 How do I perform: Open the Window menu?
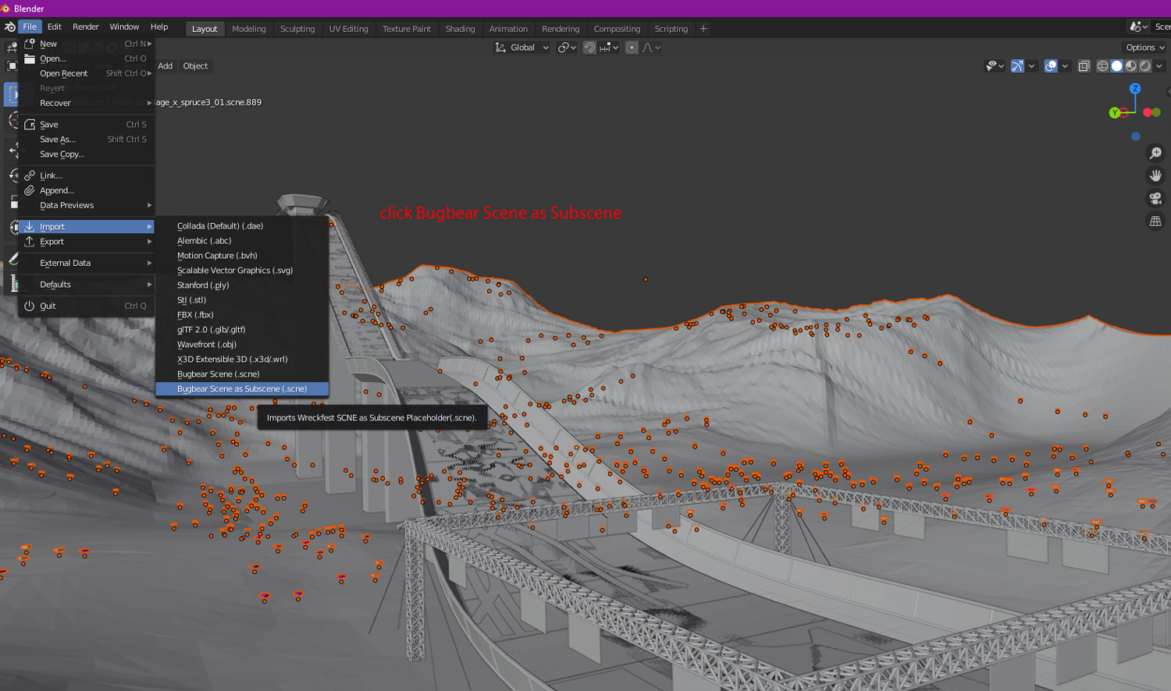(124, 27)
